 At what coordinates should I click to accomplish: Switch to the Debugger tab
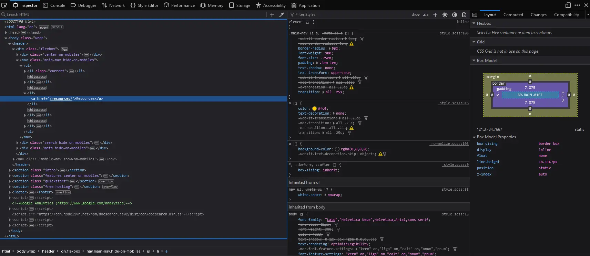(x=83, y=5)
